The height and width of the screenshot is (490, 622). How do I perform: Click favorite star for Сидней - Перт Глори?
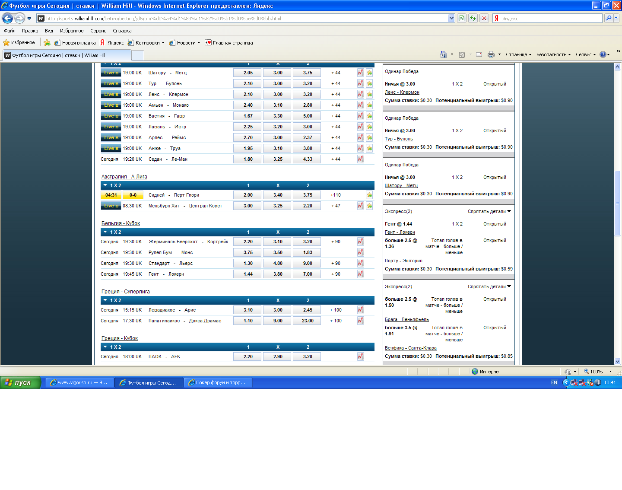click(x=369, y=195)
